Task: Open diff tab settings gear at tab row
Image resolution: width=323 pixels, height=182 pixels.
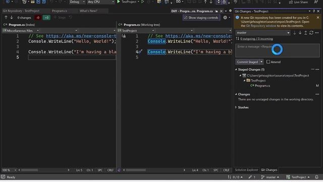Action: click(x=230, y=11)
